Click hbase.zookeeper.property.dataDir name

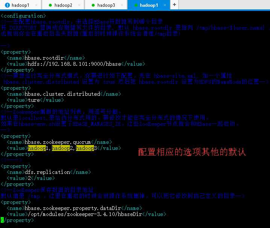click(x=73, y=208)
